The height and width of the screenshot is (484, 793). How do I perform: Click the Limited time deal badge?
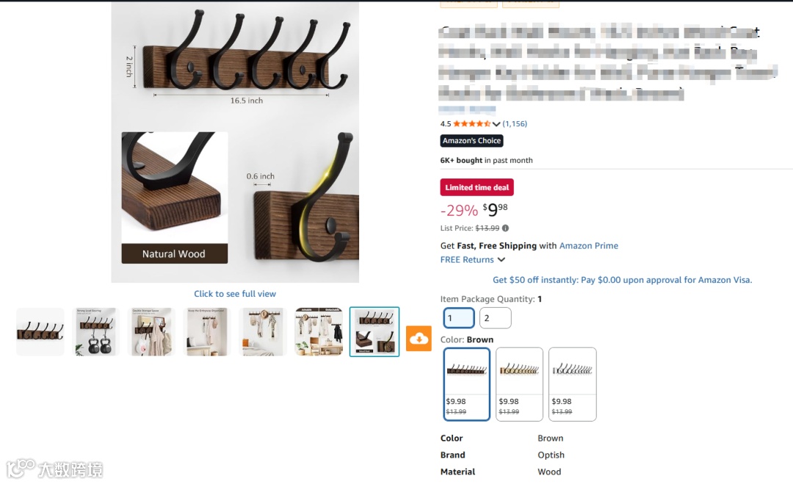pos(477,187)
